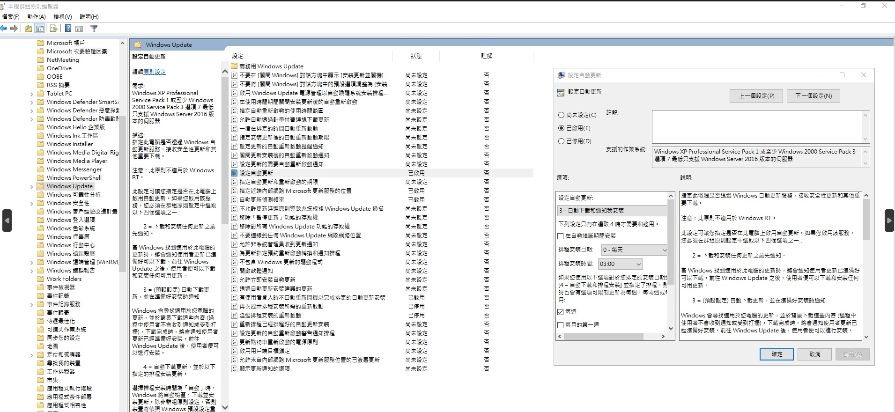The image size is (895, 412).
Task: Select the 尚未設定 radio button
Action: click(x=561, y=115)
